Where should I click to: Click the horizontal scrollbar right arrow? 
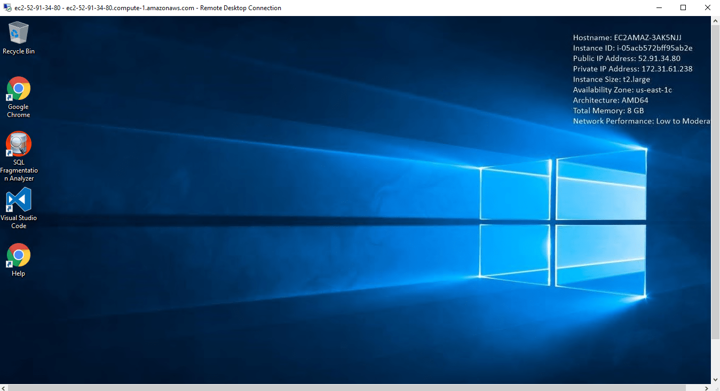(707, 387)
